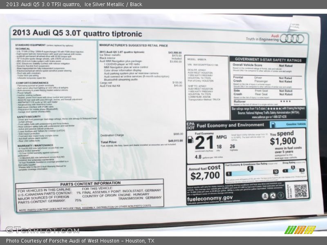Click the 'Photo Courtesy of Porsche Audi' caption
Screen dimensions: 327x245
80,241
